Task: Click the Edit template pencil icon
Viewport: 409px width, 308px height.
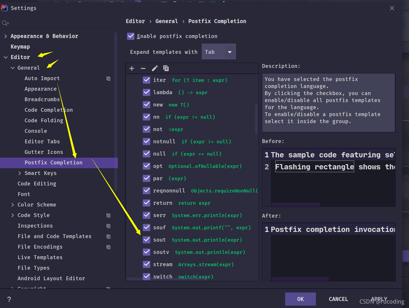Action: point(155,68)
